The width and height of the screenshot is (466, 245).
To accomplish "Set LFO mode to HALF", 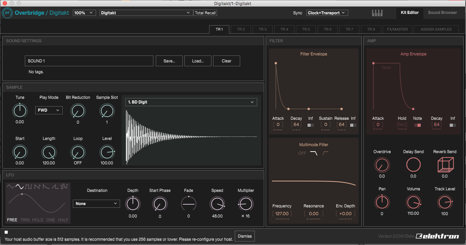I will [63, 220].
